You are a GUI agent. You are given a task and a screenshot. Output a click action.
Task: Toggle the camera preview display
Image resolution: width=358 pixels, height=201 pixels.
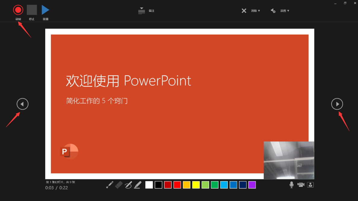(310, 184)
